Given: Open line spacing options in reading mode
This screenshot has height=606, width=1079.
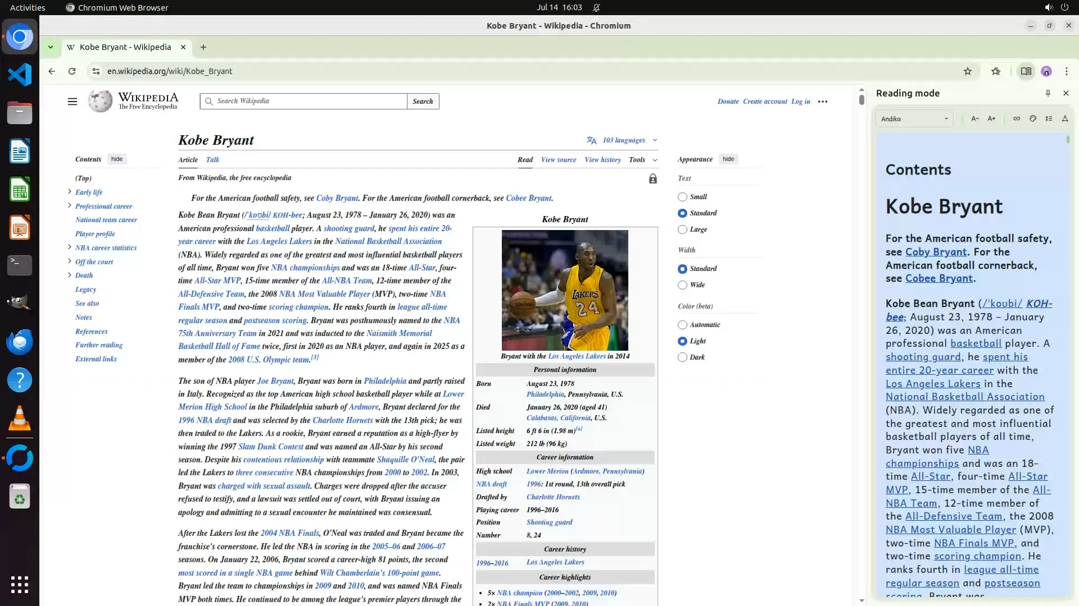Looking at the screenshot, I should 1049,118.
